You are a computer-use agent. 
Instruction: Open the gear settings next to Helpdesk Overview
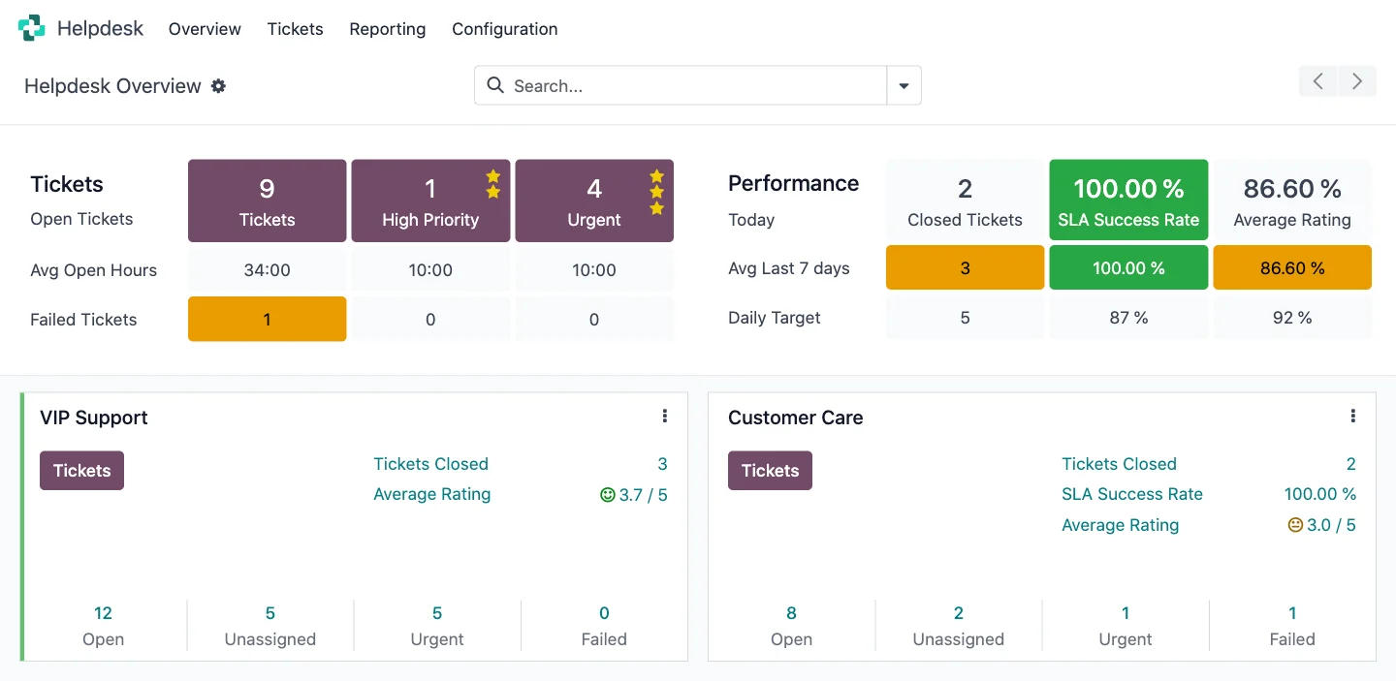219,86
